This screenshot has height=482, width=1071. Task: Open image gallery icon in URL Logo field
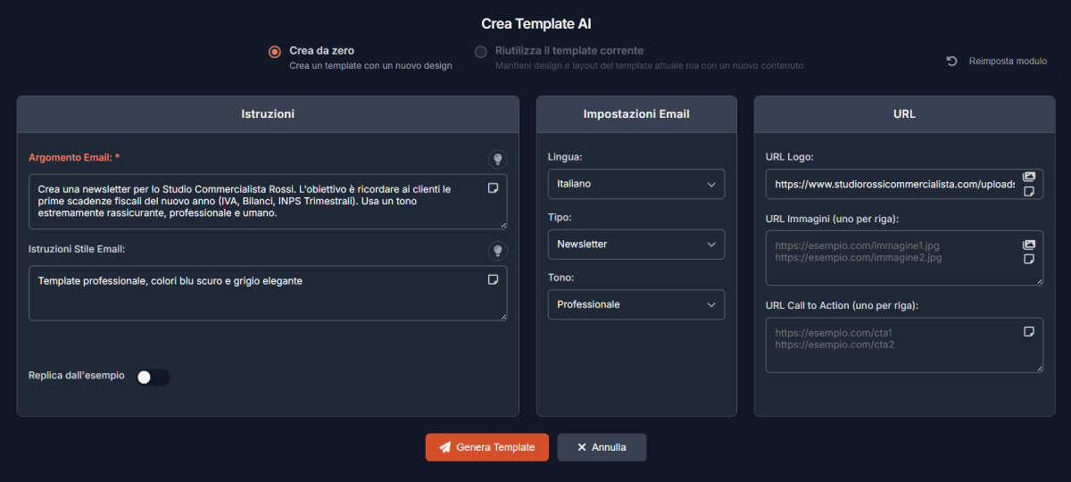tap(1029, 177)
